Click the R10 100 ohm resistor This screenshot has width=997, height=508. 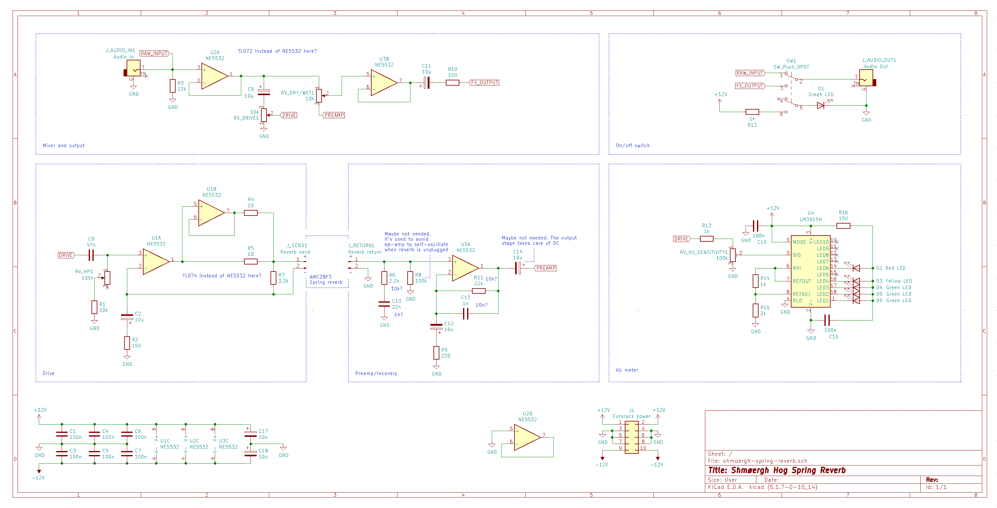coord(453,83)
